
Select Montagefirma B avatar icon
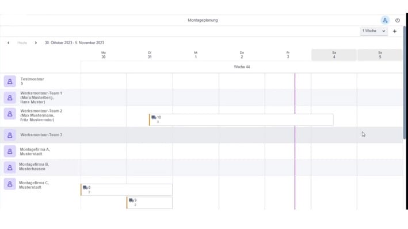click(10, 168)
